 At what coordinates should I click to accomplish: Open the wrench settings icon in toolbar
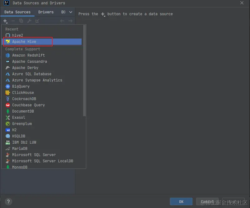[29, 21]
